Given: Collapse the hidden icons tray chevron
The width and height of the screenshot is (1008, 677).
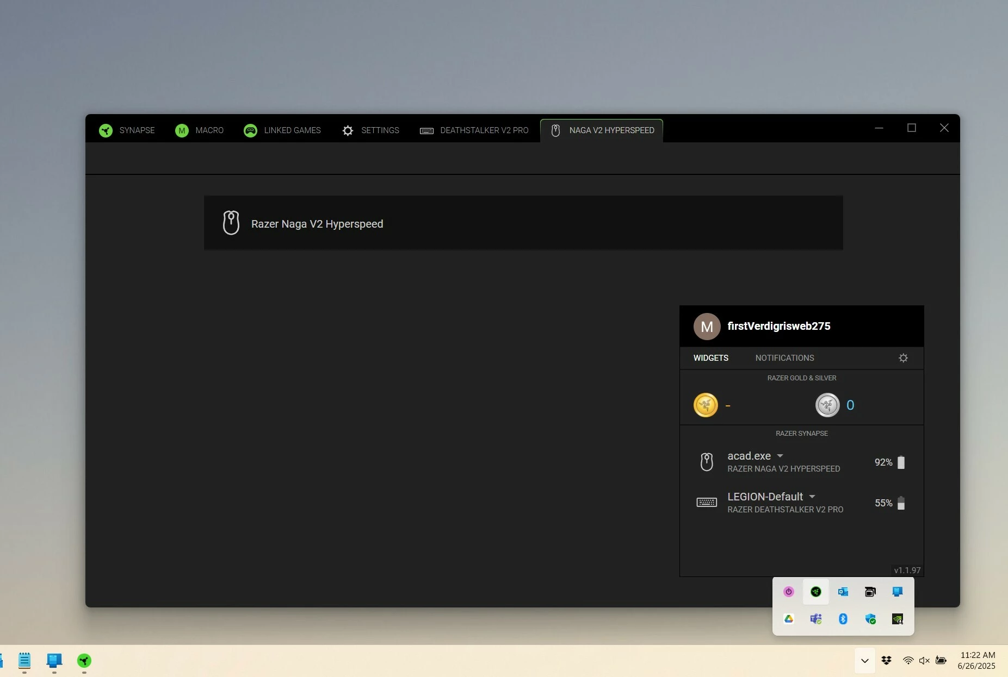Looking at the screenshot, I should (864, 661).
